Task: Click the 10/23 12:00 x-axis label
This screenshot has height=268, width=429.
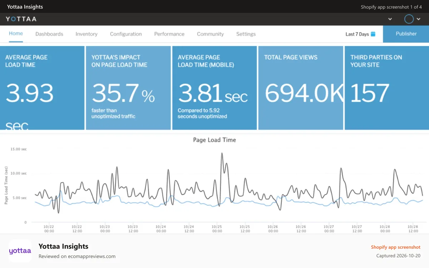Action: (x=133, y=229)
